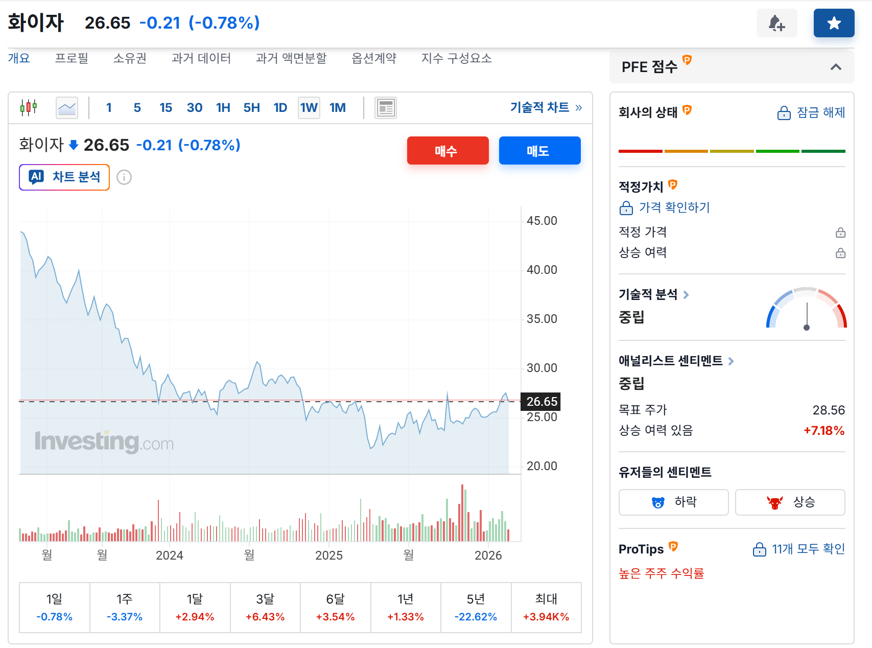Click the 26.65 current price label on chart
The width and height of the screenshot is (872, 648).
coord(540,402)
